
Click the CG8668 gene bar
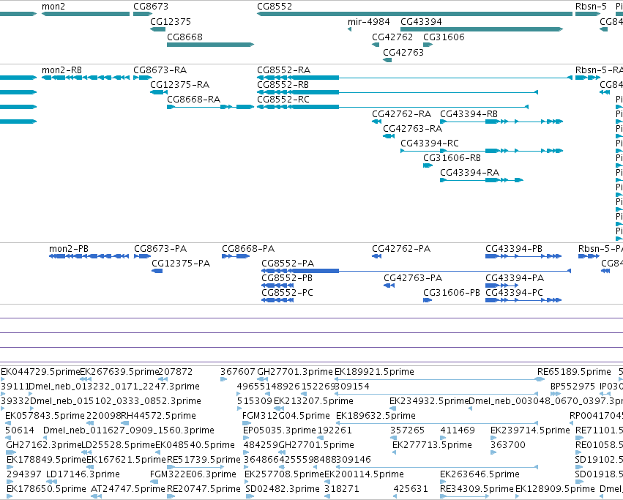210,45
